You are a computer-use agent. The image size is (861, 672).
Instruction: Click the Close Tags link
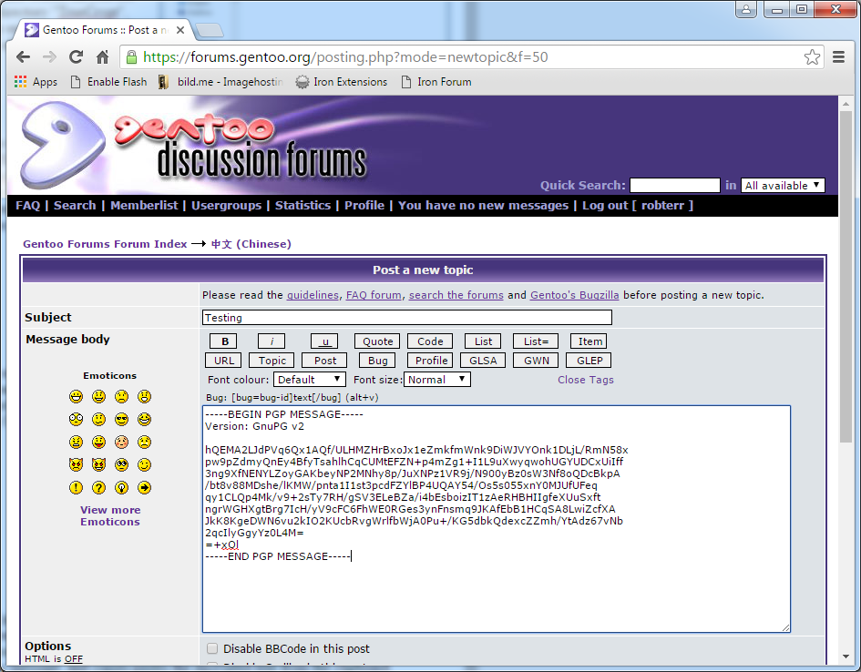[585, 380]
